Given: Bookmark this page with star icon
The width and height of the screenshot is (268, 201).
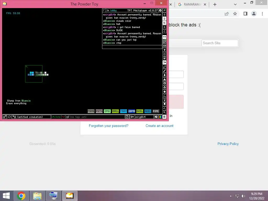Looking at the screenshot, I should 235,14.
